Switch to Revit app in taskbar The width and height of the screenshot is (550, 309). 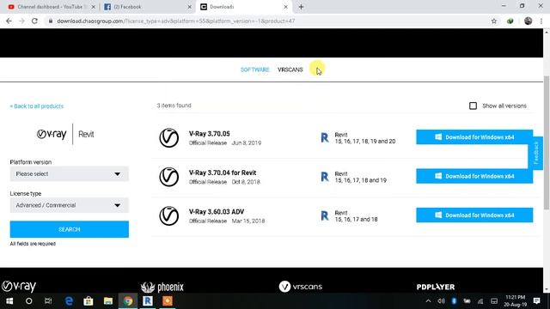tap(148, 301)
